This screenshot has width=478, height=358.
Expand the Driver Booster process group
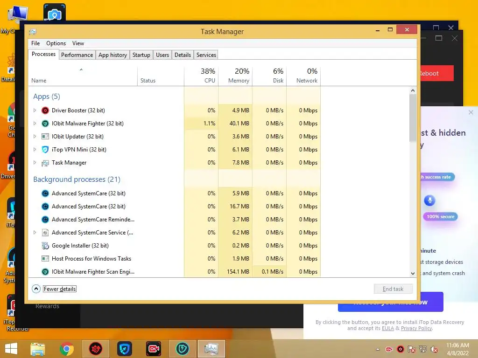point(35,110)
